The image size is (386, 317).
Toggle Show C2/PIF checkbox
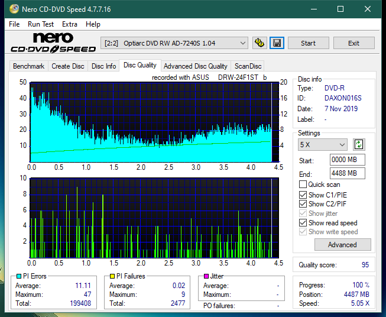(x=303, y=204)
